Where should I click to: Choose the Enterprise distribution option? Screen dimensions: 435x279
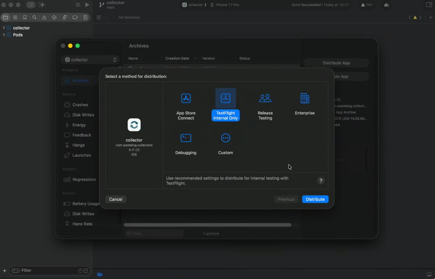point(305,104)
